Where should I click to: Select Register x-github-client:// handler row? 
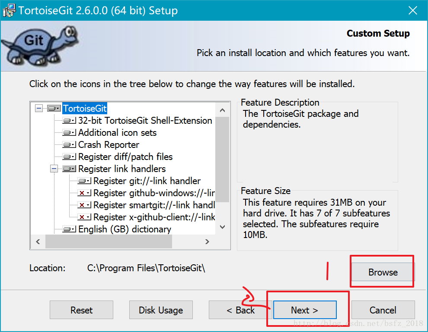pyautogui.click(x=154, y=217)
